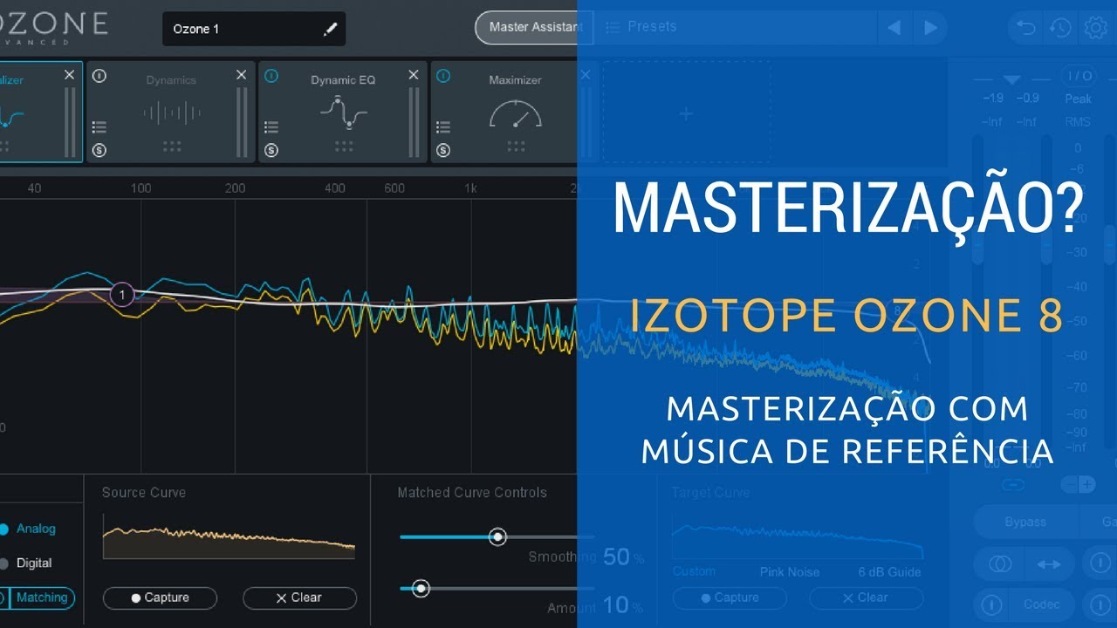Image resolution: width=1117 pixels, height=628 pixels.
Task: Open the undo history clock icon
Action: [1060, 28]
